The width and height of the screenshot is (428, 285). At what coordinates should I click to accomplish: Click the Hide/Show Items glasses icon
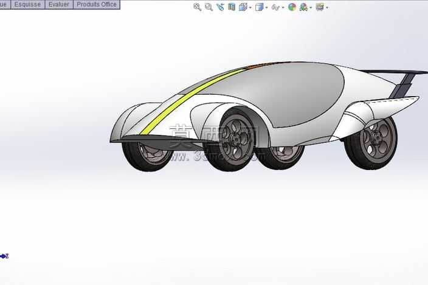pos(275,7)
